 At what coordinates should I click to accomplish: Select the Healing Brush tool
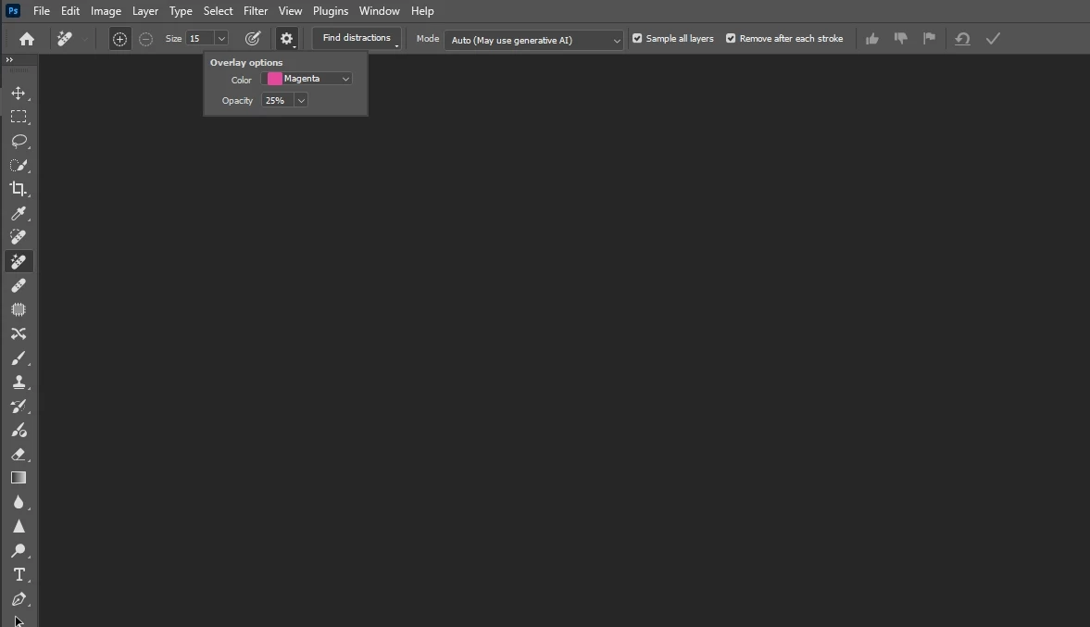click(x=19, y=285)
